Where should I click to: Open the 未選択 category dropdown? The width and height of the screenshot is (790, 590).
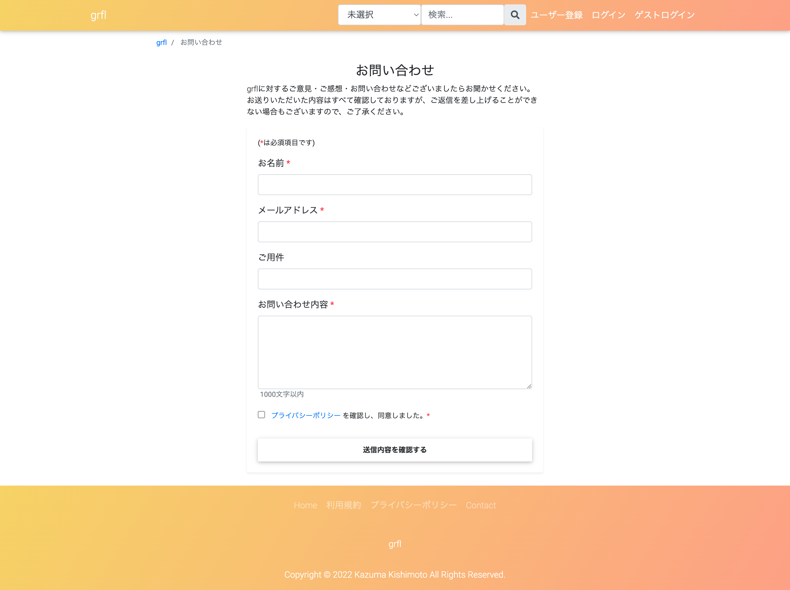pos(379,15)
